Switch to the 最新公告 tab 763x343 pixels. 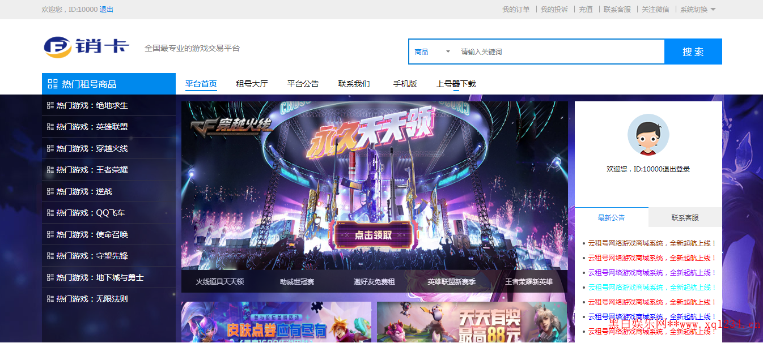pyautogui.click(x=612, y=217)
